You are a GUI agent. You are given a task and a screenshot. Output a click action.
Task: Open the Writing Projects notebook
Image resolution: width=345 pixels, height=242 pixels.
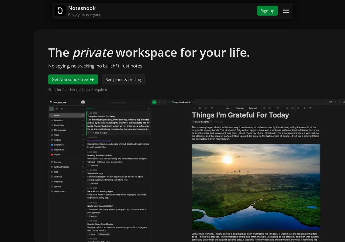(67, 167)
